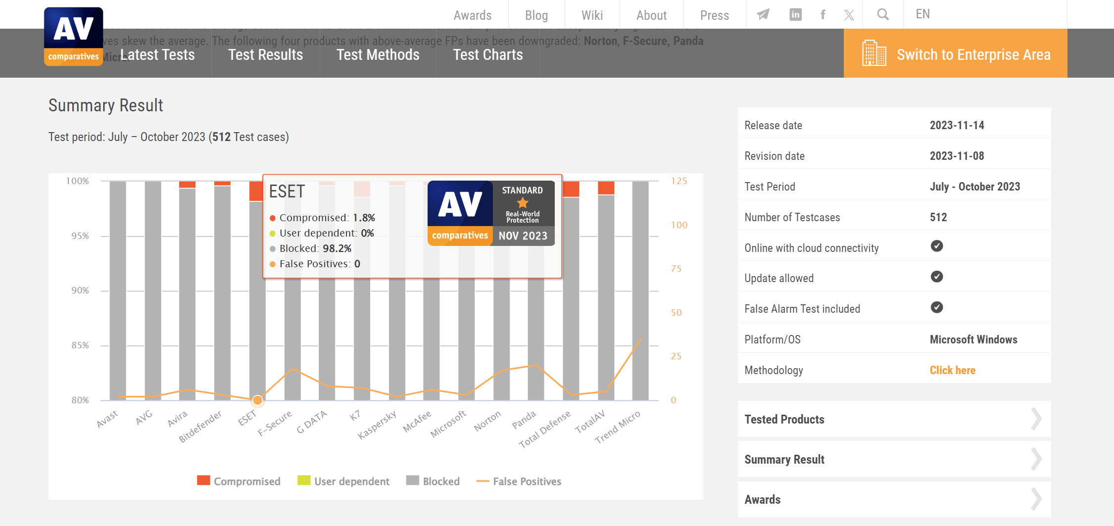Expand the Tested Products section

coord(894,419)
